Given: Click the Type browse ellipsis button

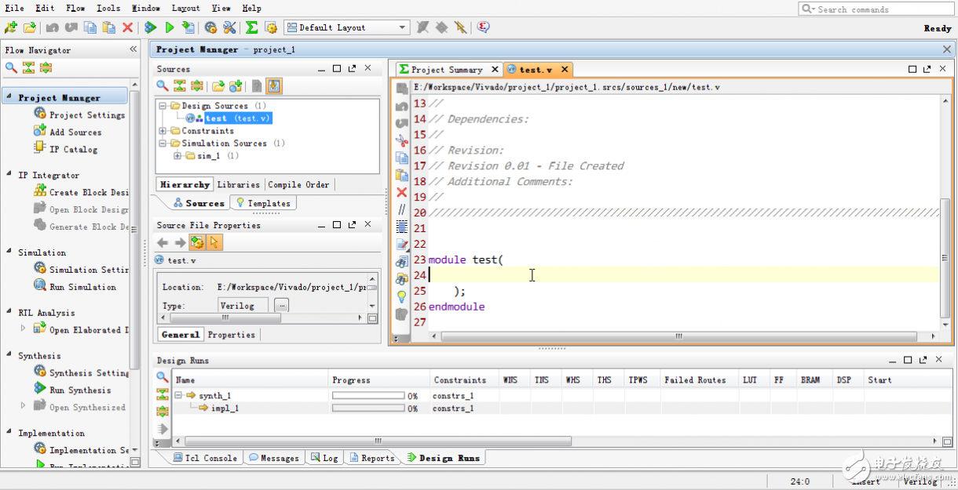Looking at the screenshot, I should pos(281,305).
